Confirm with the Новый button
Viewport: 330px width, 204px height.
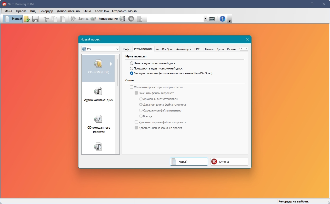(x=189, y=161)
